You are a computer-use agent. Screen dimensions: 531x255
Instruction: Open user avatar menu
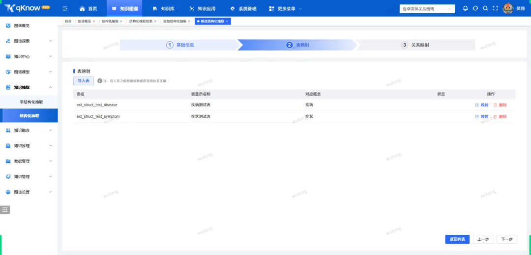pyautogui.click(x=508, y=8)
